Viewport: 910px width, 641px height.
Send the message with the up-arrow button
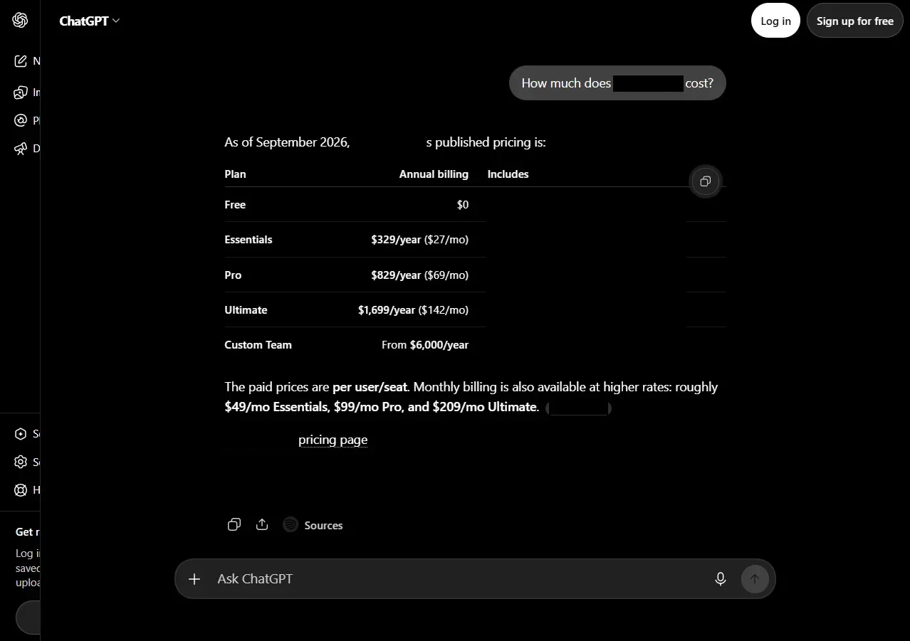(755, 579)
